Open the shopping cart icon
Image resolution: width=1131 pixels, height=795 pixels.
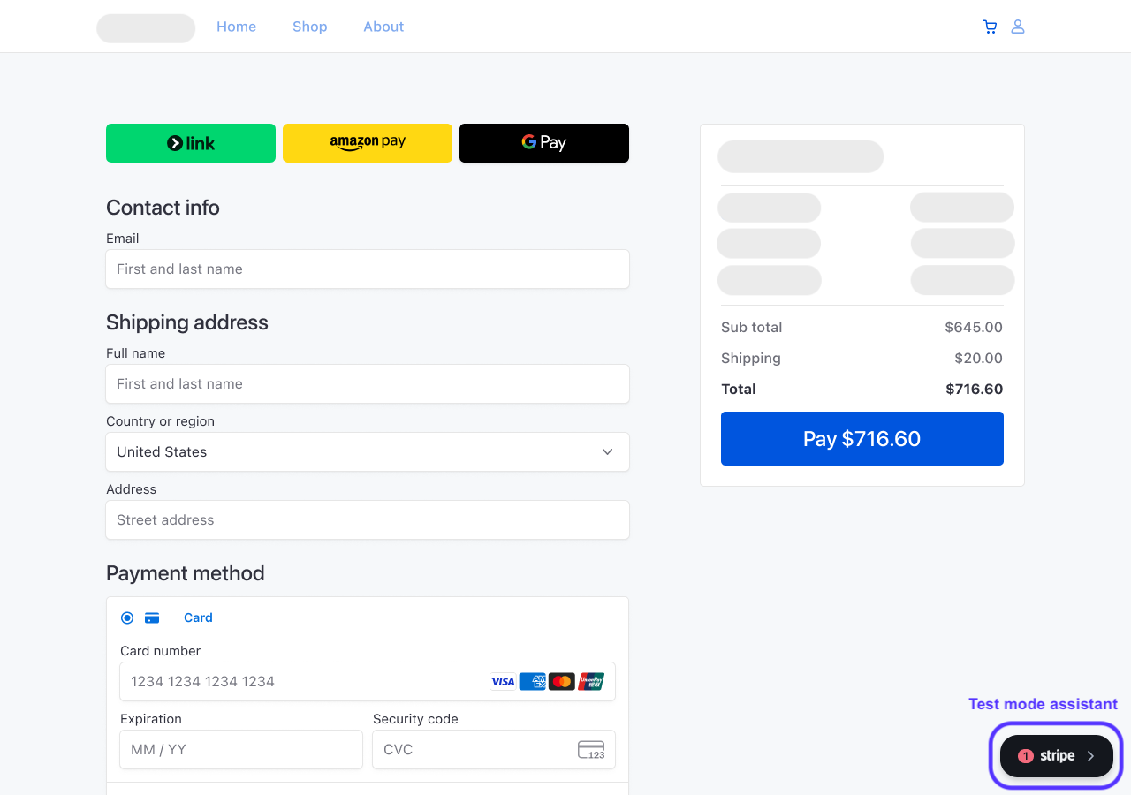[990, 26]
